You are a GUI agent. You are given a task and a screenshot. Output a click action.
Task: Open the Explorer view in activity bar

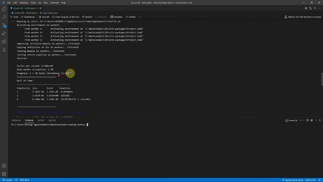4,9
